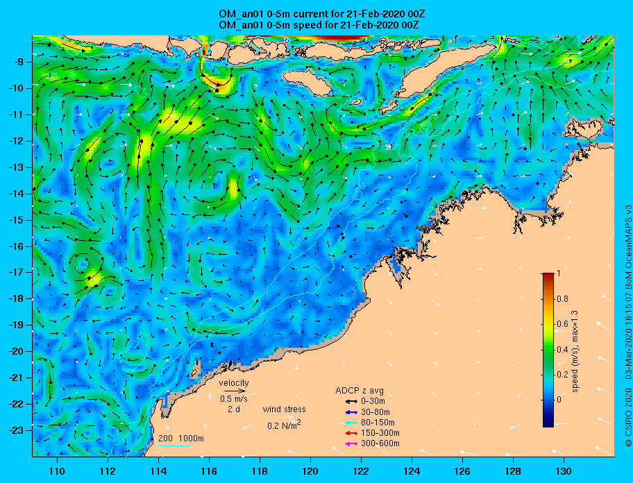This screenshot has height=483, width=633.
Task: Click the '0.2 N/m2' wind stress value
Action: (284, 425)
